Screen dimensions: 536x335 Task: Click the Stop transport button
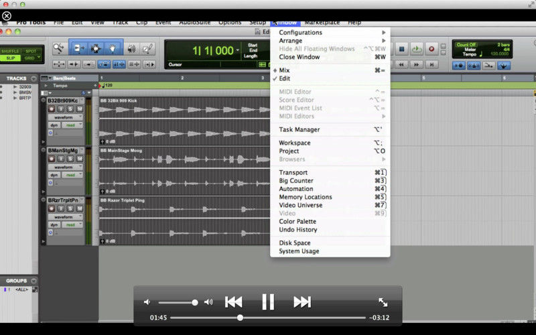pyautogui.click(x=402, y=49)
